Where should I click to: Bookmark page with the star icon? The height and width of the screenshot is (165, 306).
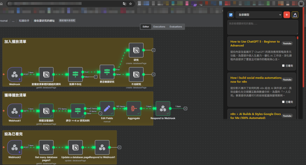pyautogui.click(x=131, y=4)
